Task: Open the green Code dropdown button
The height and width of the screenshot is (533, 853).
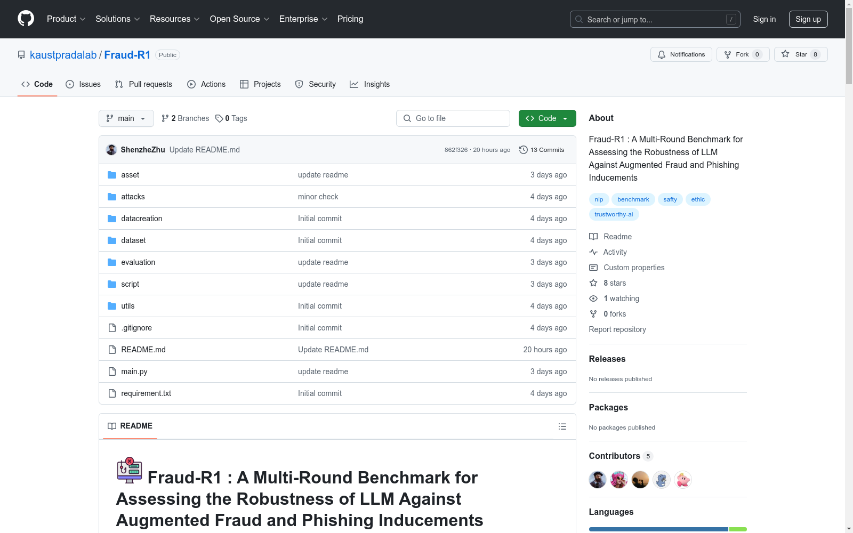Action: (547, 118)
